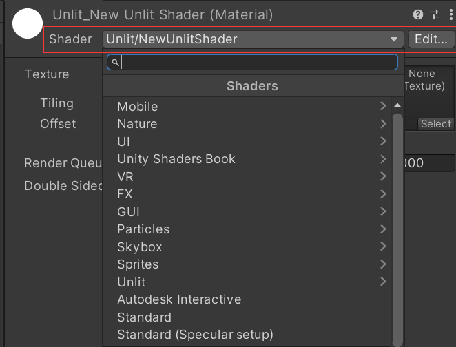Click the Double Sided label

pyautogui.click(x=63, y=186)
